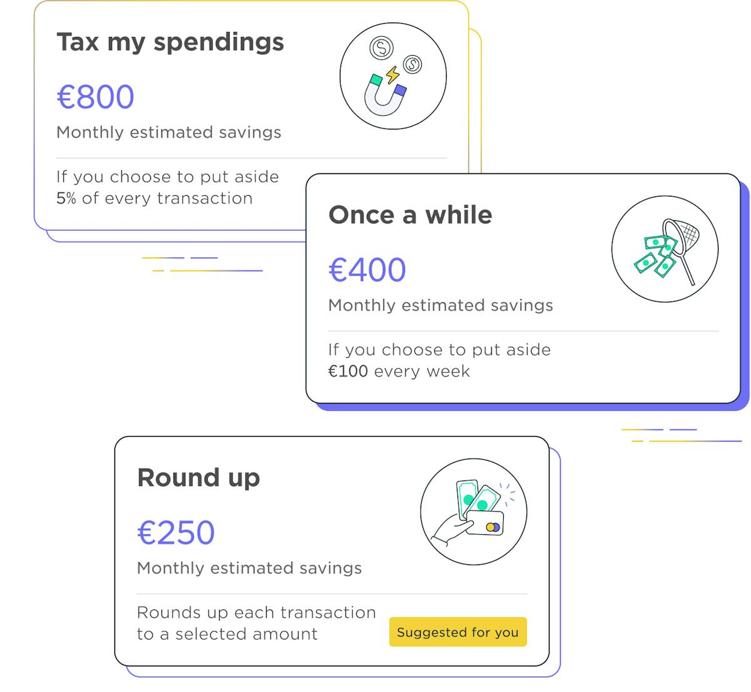Select the €100 every week text
The image size is (751, 692).
399,371
